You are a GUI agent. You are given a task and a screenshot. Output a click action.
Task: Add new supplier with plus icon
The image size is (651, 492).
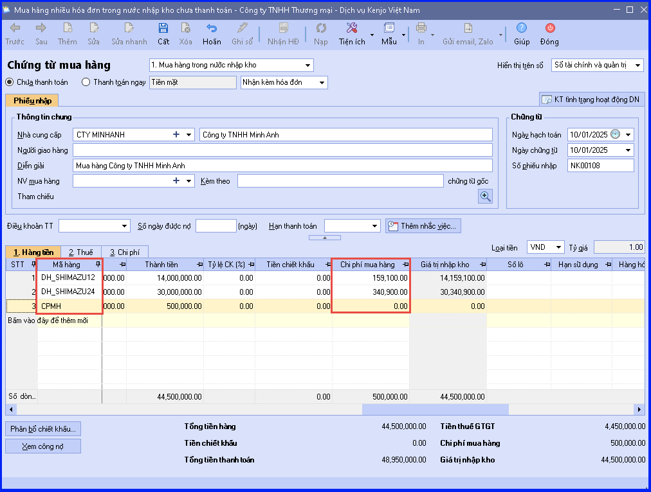tap(176, 134)
